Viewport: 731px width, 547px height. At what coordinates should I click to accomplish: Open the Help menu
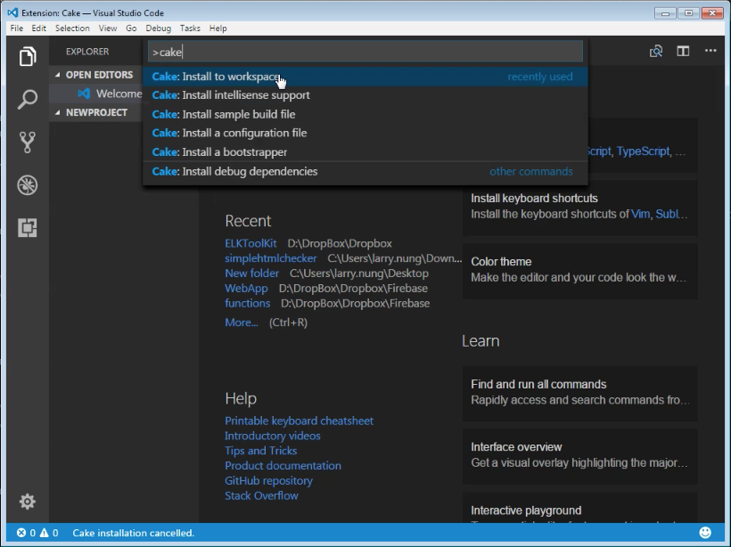coord(218,29)
